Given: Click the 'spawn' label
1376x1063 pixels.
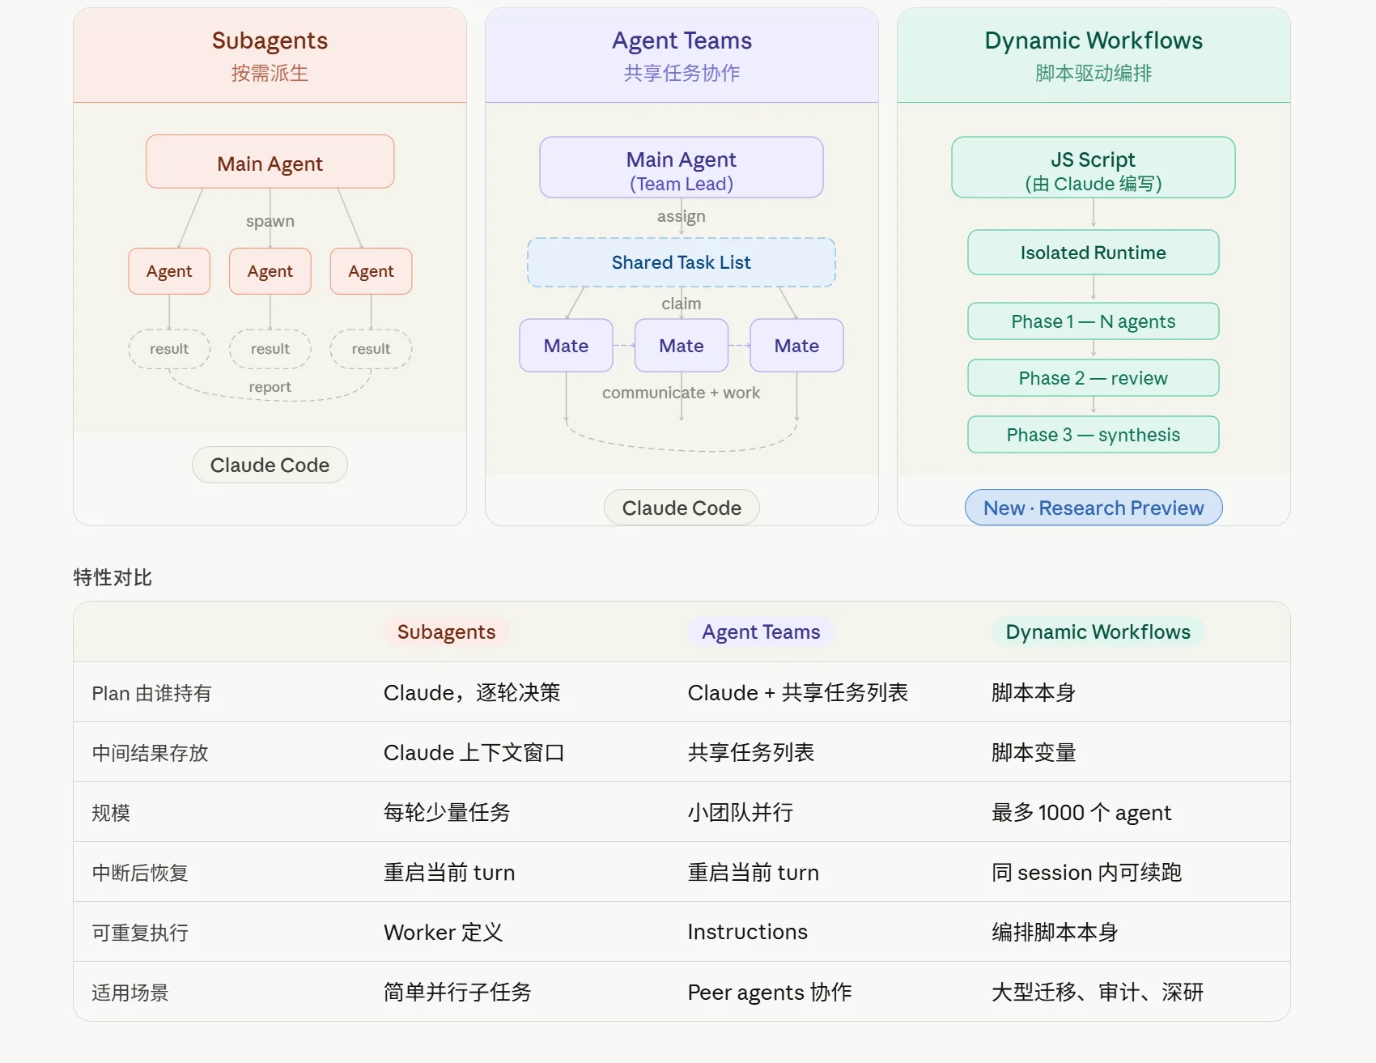Looking at the screenshot, I should [270, 221].
